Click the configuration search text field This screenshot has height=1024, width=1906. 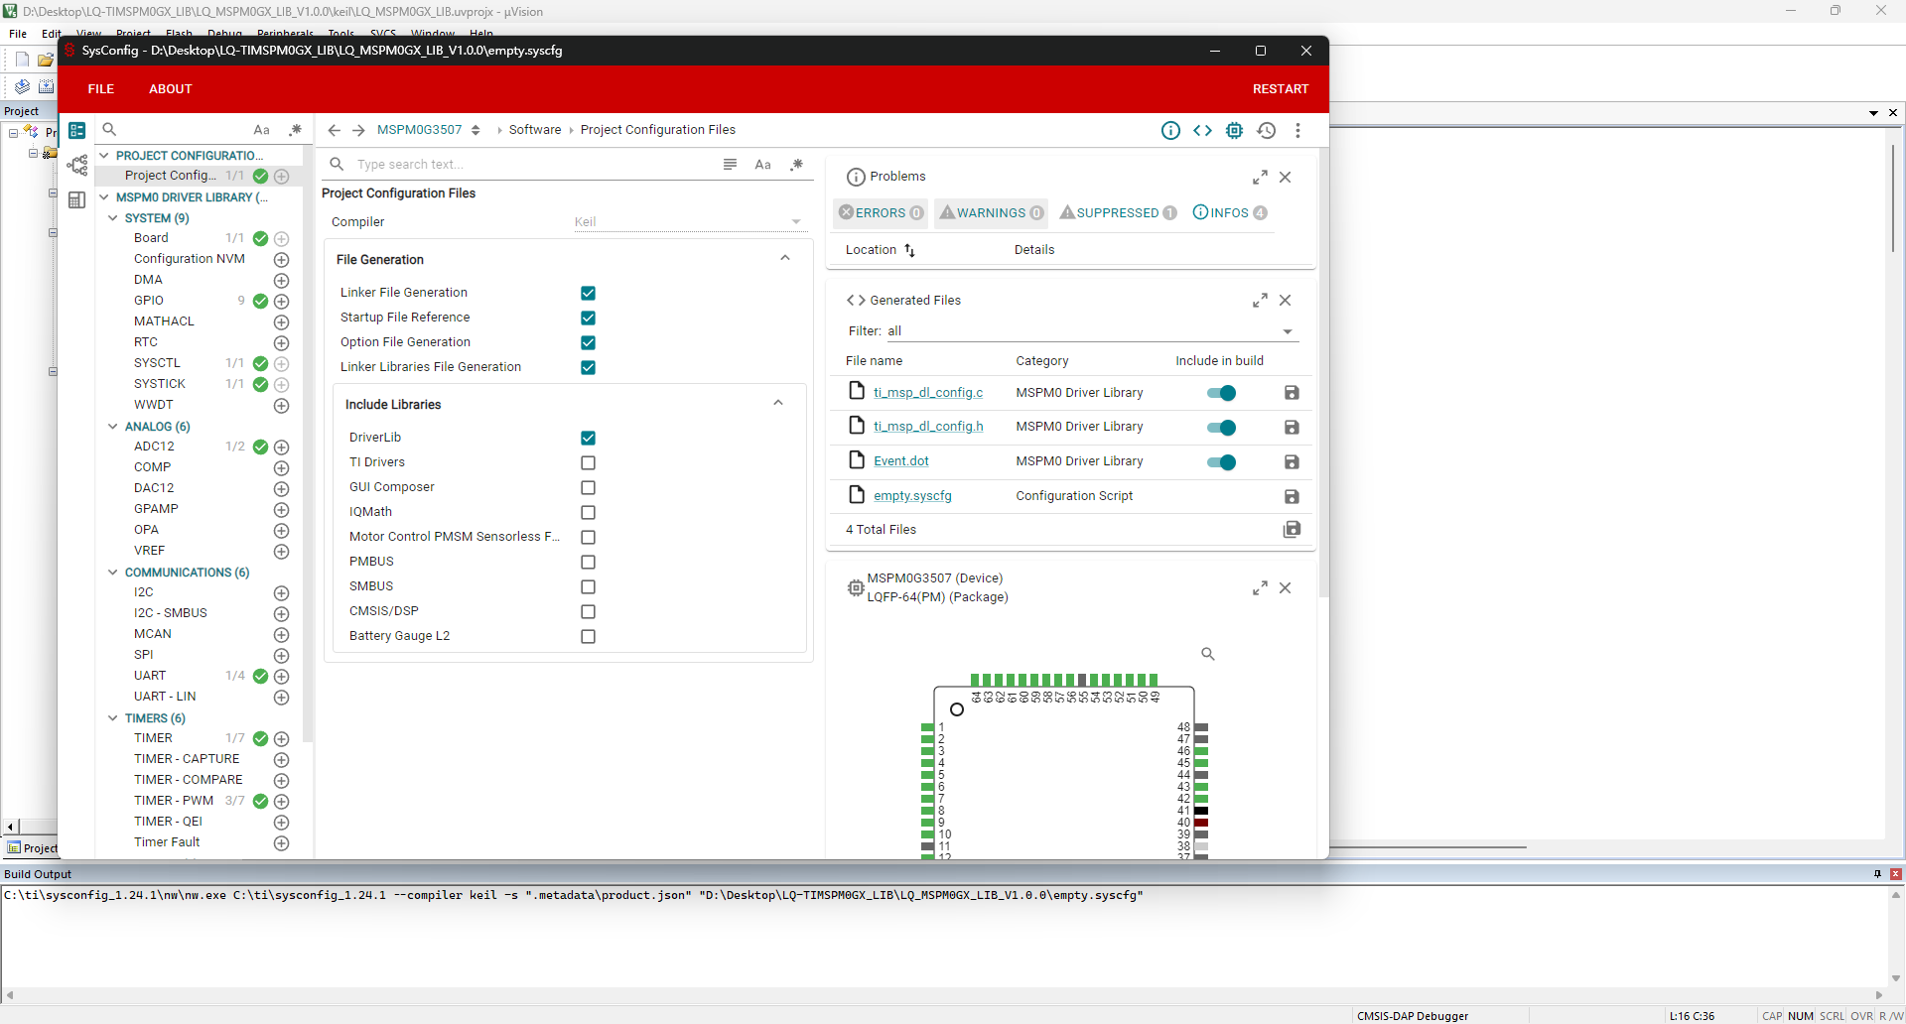536,165
